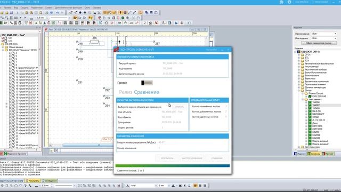The width and height of the screenshot is (341, 192).
Task: Click the green S icon in the second toolbar
Action: pos(123,18)
